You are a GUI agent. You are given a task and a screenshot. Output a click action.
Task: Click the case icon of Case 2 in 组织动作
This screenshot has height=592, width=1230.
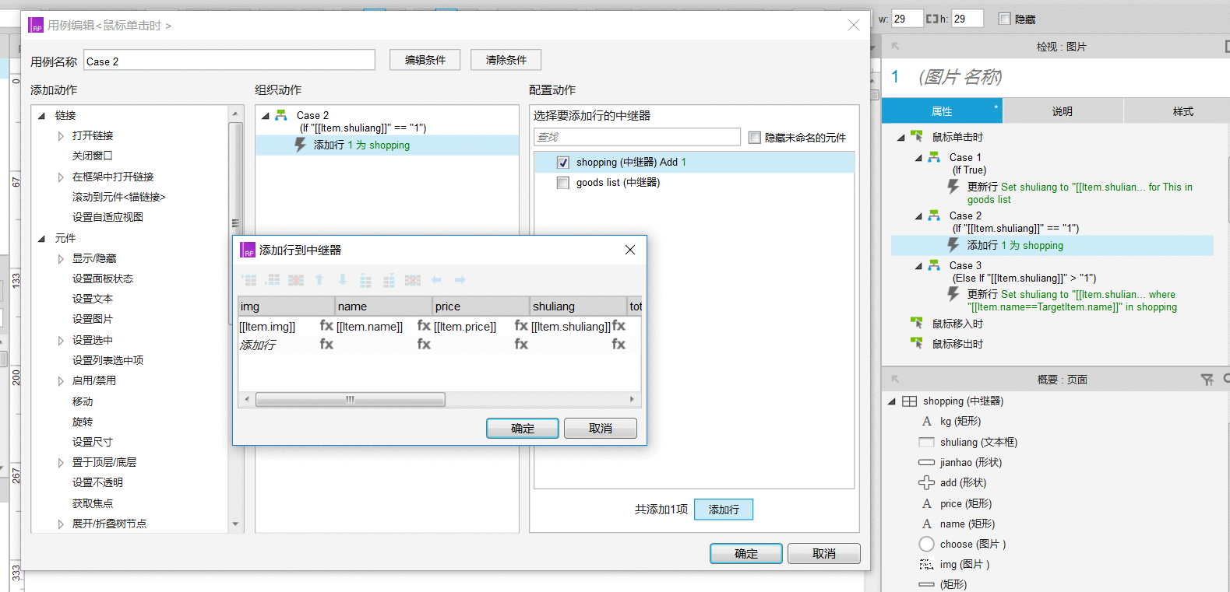[281, 115]
